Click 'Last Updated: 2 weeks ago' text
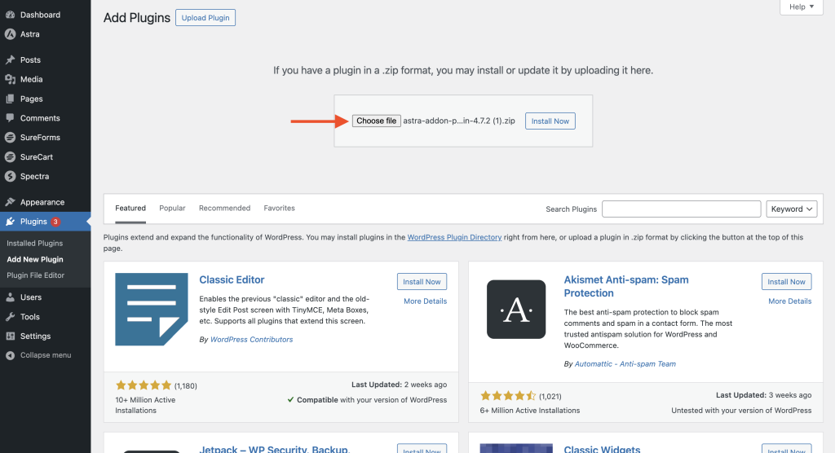Viewport: 835px width, 453px height. tap(400, 385)
